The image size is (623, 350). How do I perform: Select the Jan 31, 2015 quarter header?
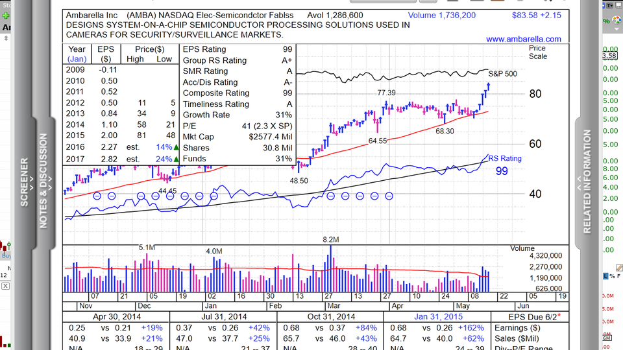click(438, 317)
